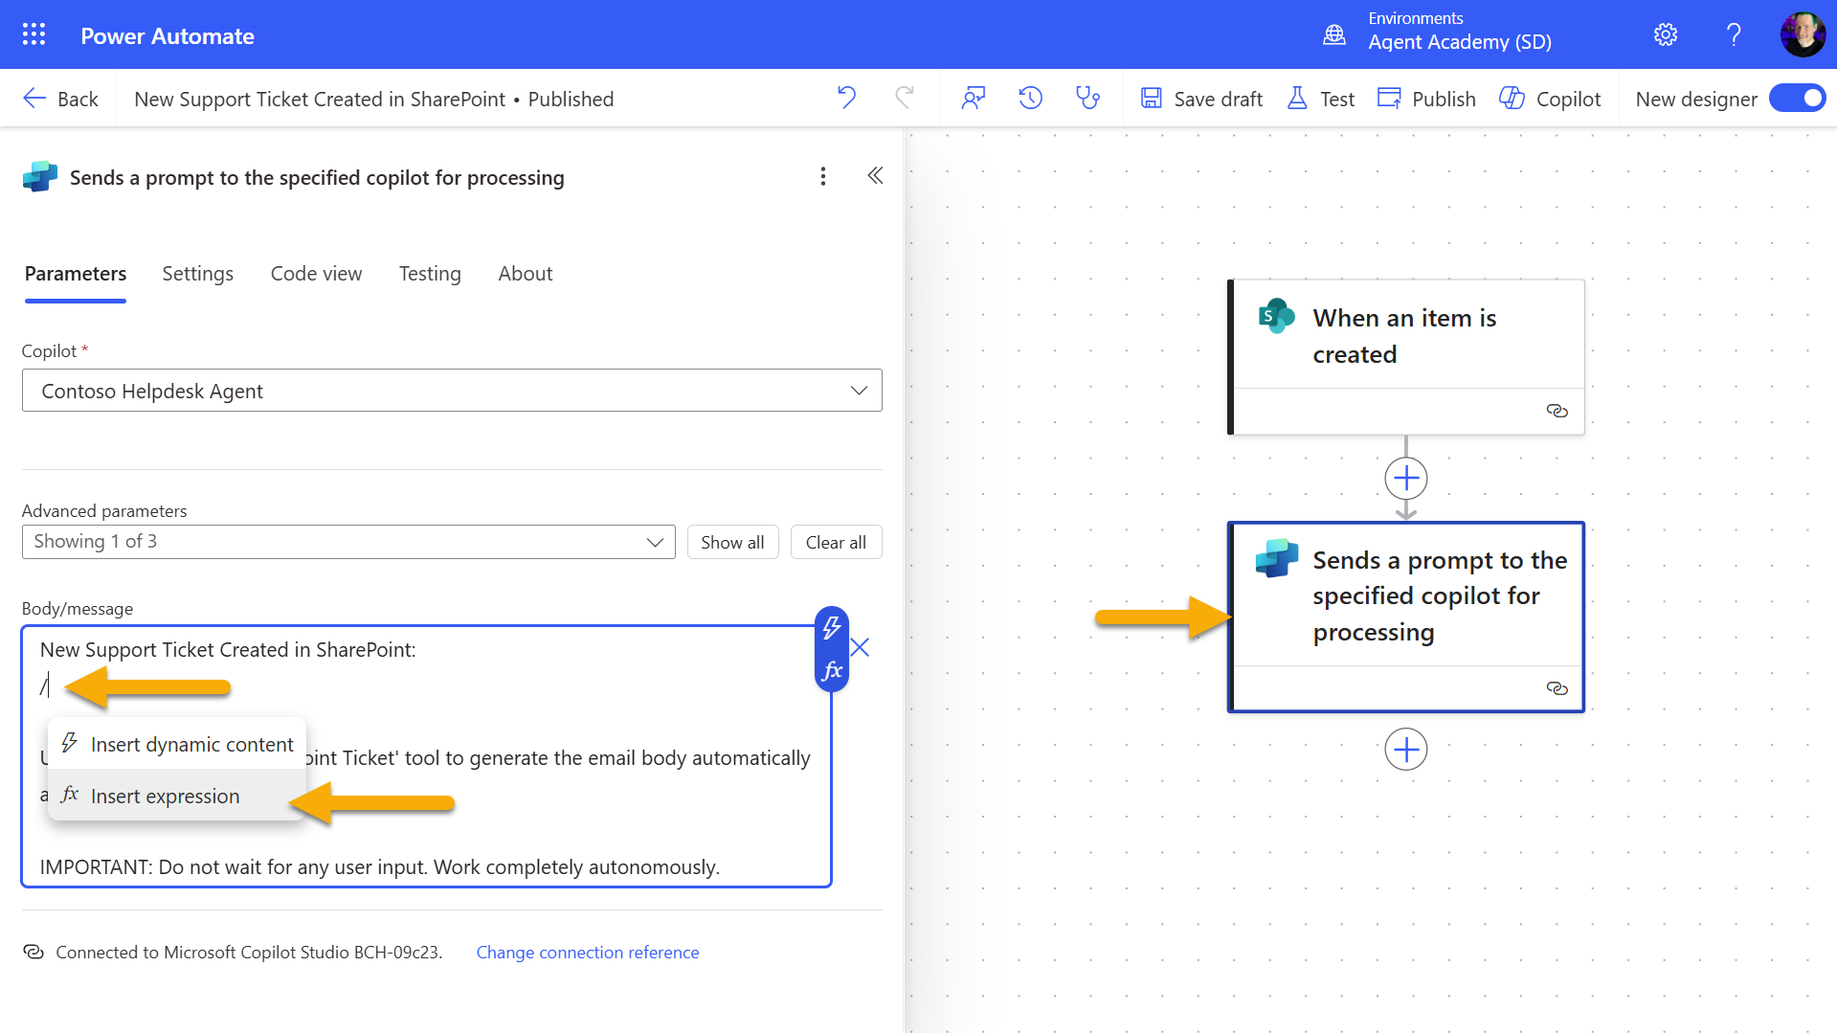Switch to the Code view tab
This screenshot has width=1837, height=1033.
tap(316, 274)
